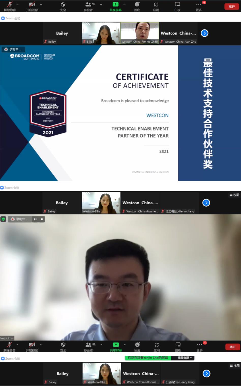The height and width of the screenshot is (386, 241).
Task: Start video in the 89-participant toolbar
Action: pyautogui.click(x=32, y=347)
